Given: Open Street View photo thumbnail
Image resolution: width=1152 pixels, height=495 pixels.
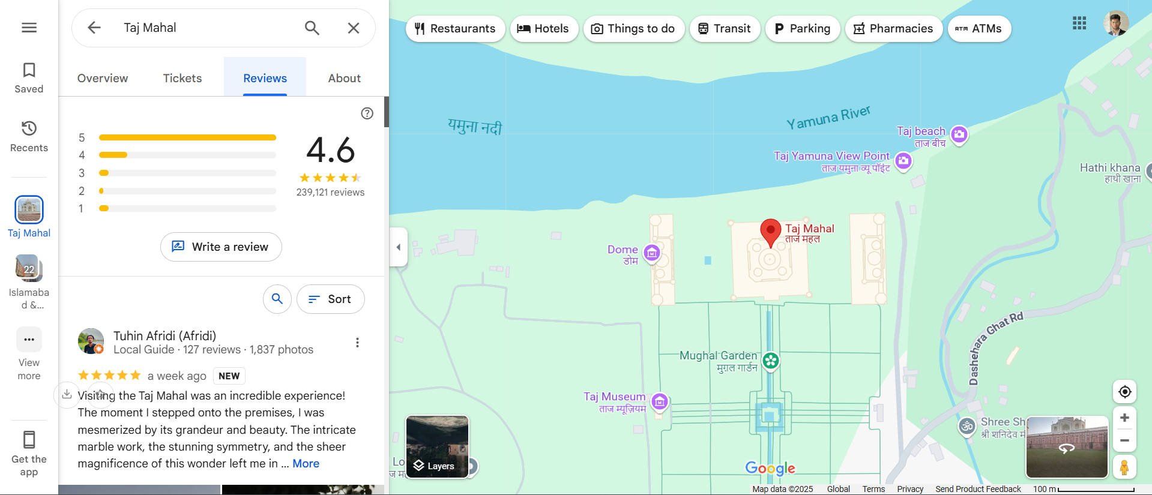Looking at the screenshot, I should pos(1067,447).
